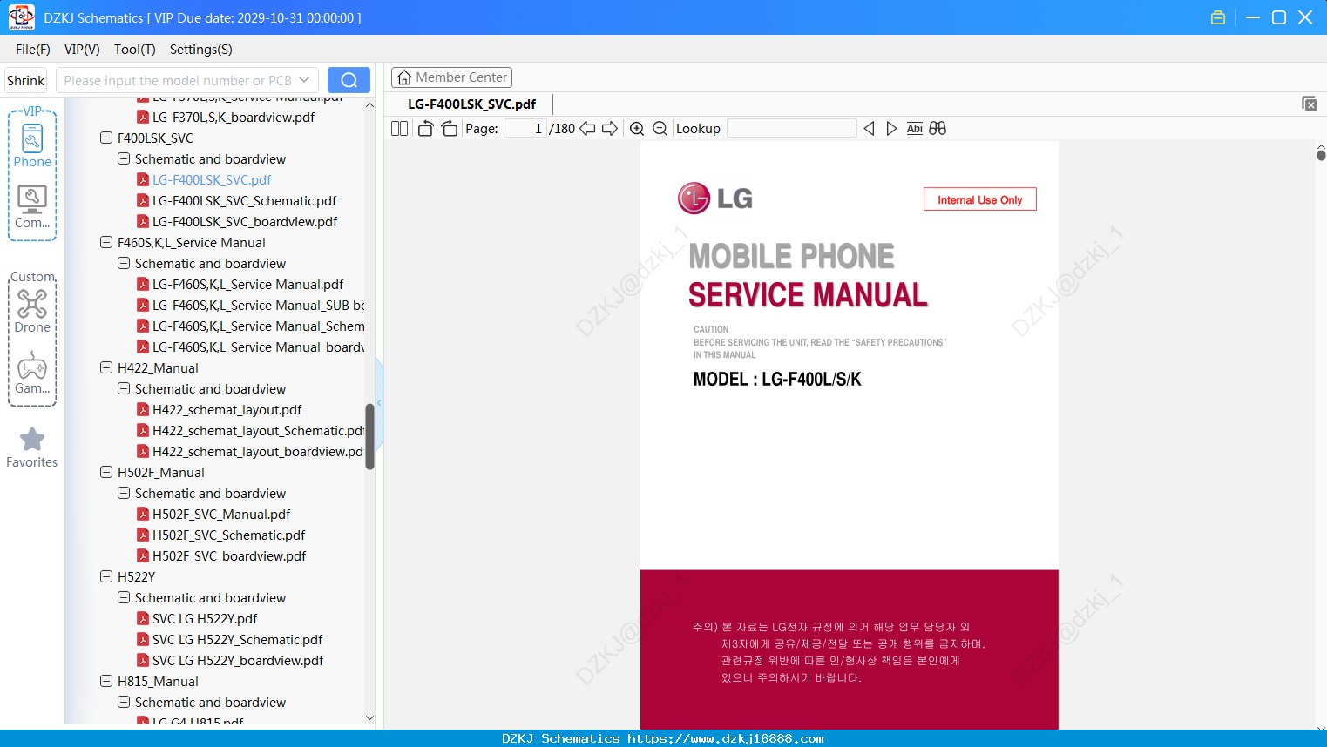Collapse Schematic and boardview under H522Y
This screenshot has width=1327, height=747.
point(124,597)
